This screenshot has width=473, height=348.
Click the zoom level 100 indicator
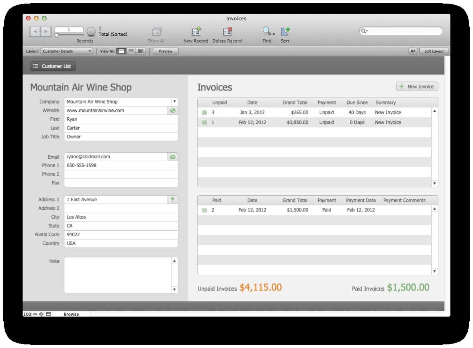pos(27,314)
